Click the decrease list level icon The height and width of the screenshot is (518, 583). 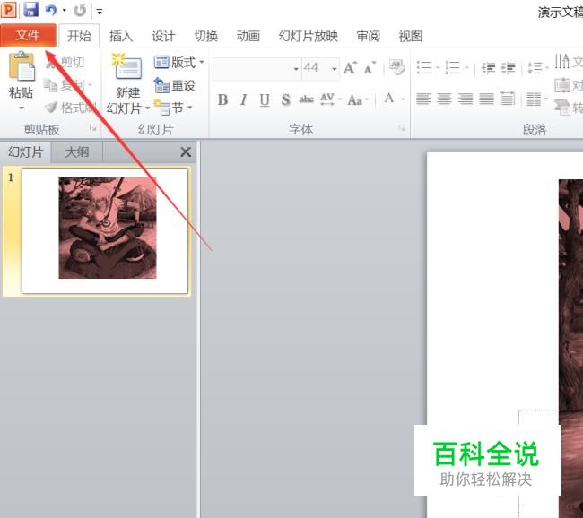click(x=488, y=68)
